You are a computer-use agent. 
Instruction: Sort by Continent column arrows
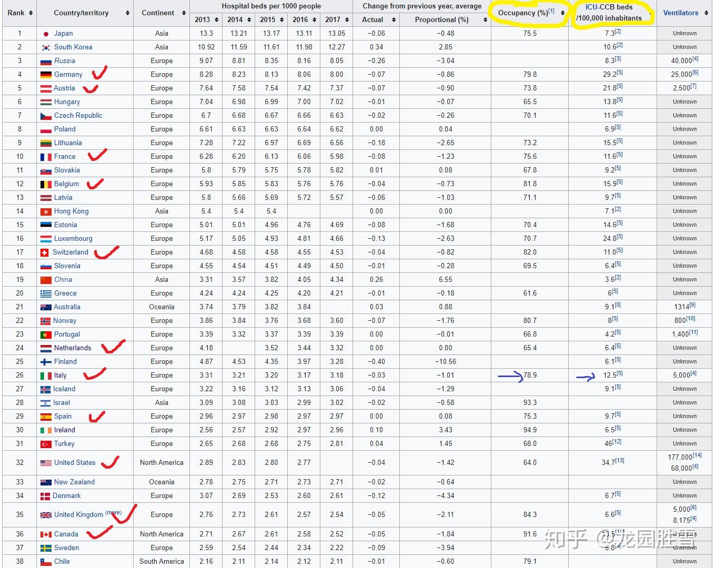[x=184, y=13]
